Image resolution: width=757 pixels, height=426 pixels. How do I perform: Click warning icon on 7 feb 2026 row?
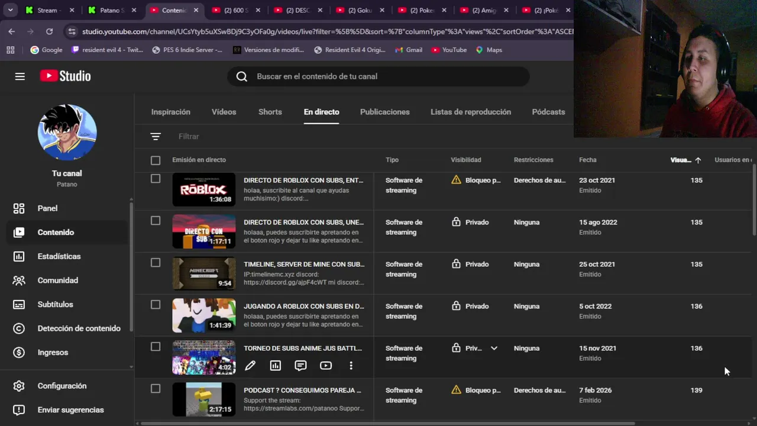pos(456,390)
